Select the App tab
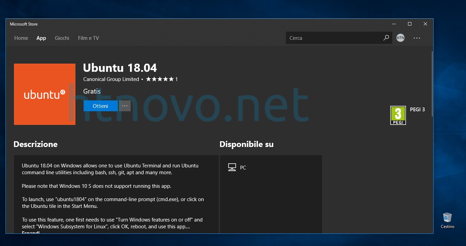Screen dimensions: 466x246 (41, 38)
